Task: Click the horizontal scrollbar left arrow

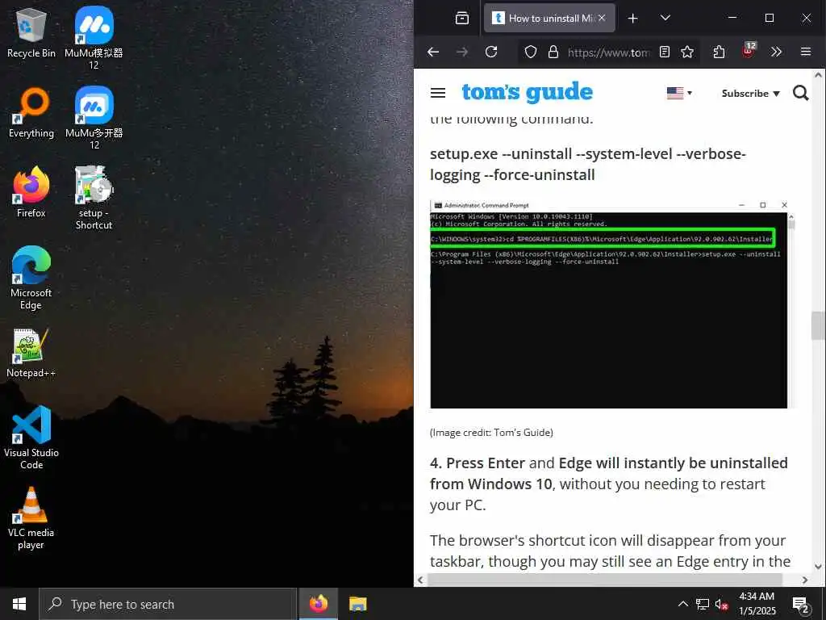Action: [420, 580]
